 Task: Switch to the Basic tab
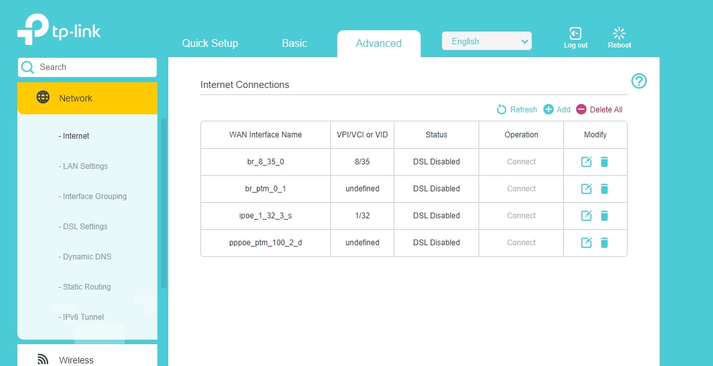click(x=295, y=44)
